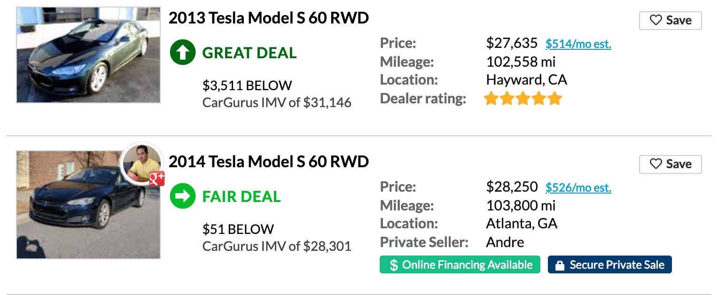
Task: Click the Online Financing Available button
Action: [x=460, y=264]
